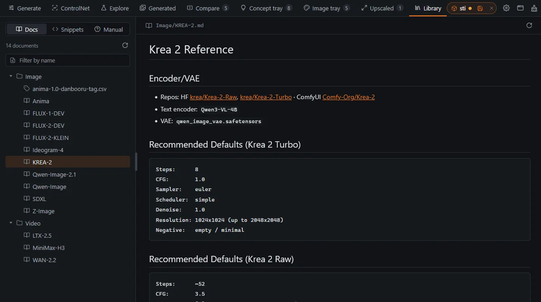Switch to the Upscaled tab
Image resolution: width=541 pixels, height=302 pixels.
(382, 8)
